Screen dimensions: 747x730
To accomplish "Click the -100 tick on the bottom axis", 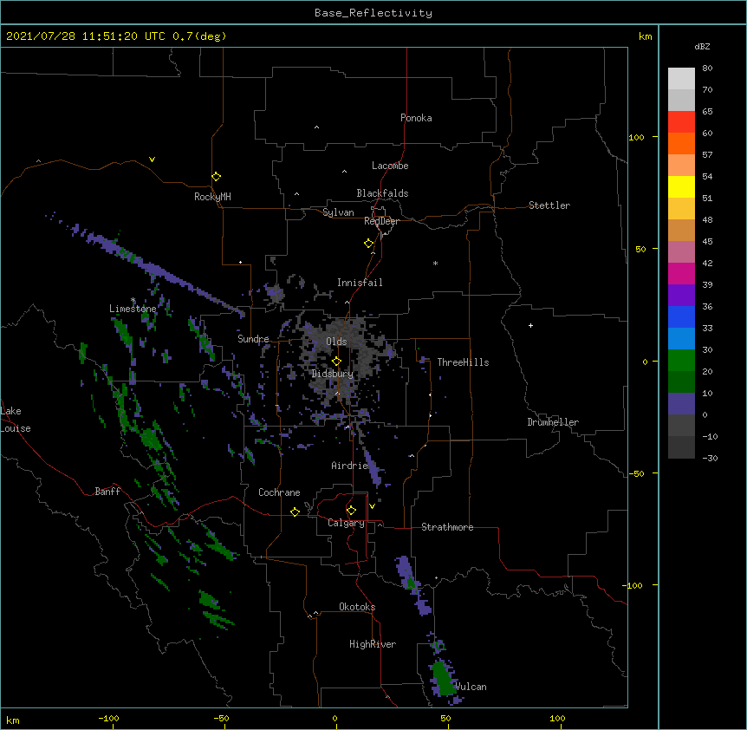I will (x=108, y=718).
